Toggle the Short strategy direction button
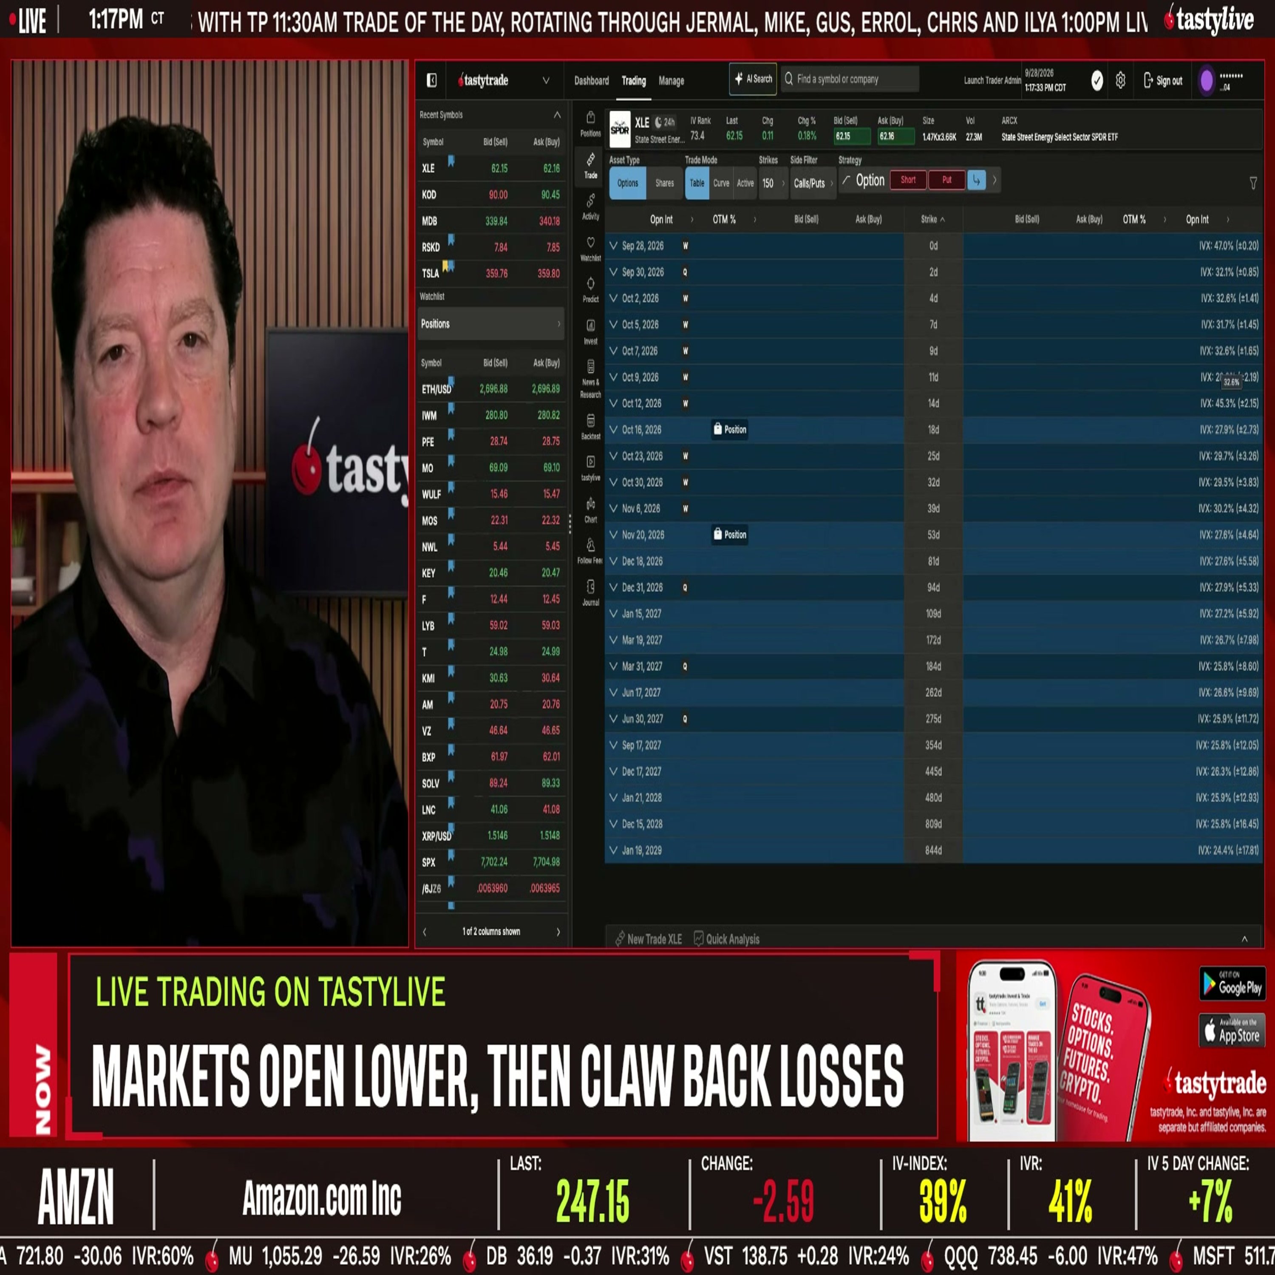The width and height of the screenshot is (1275, 1275). tap(908, 179)
